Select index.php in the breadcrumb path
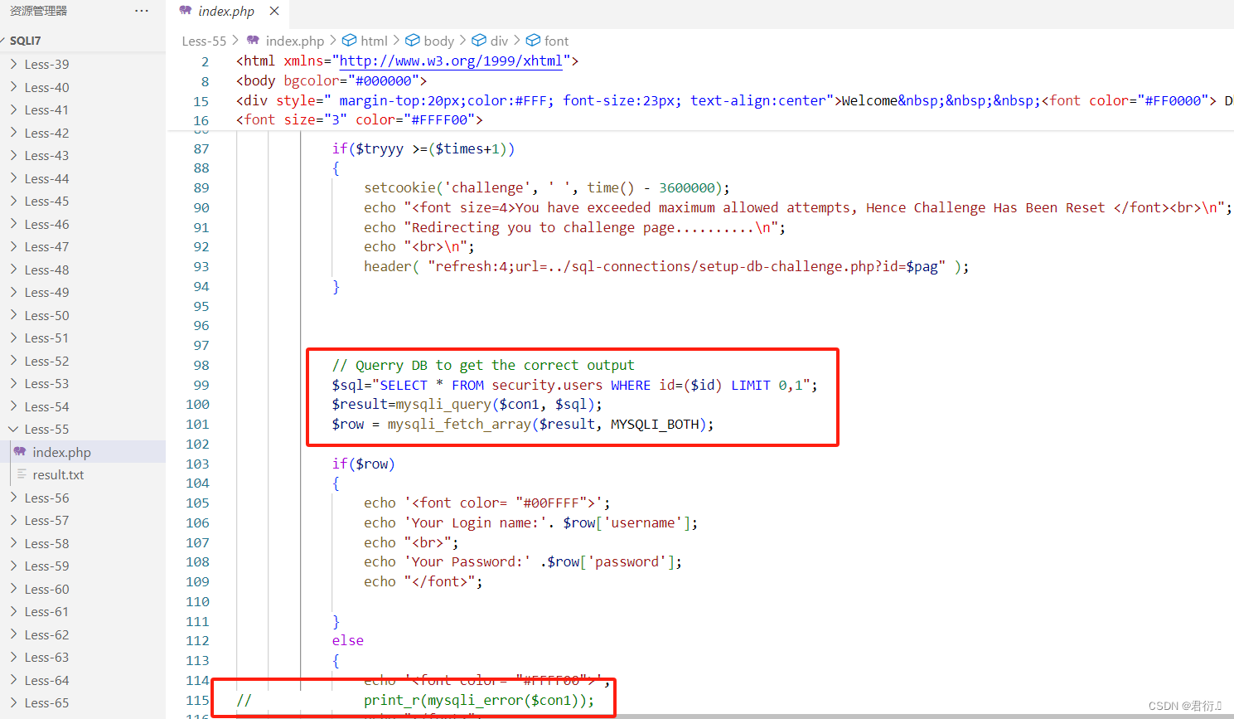 (295, 41)
